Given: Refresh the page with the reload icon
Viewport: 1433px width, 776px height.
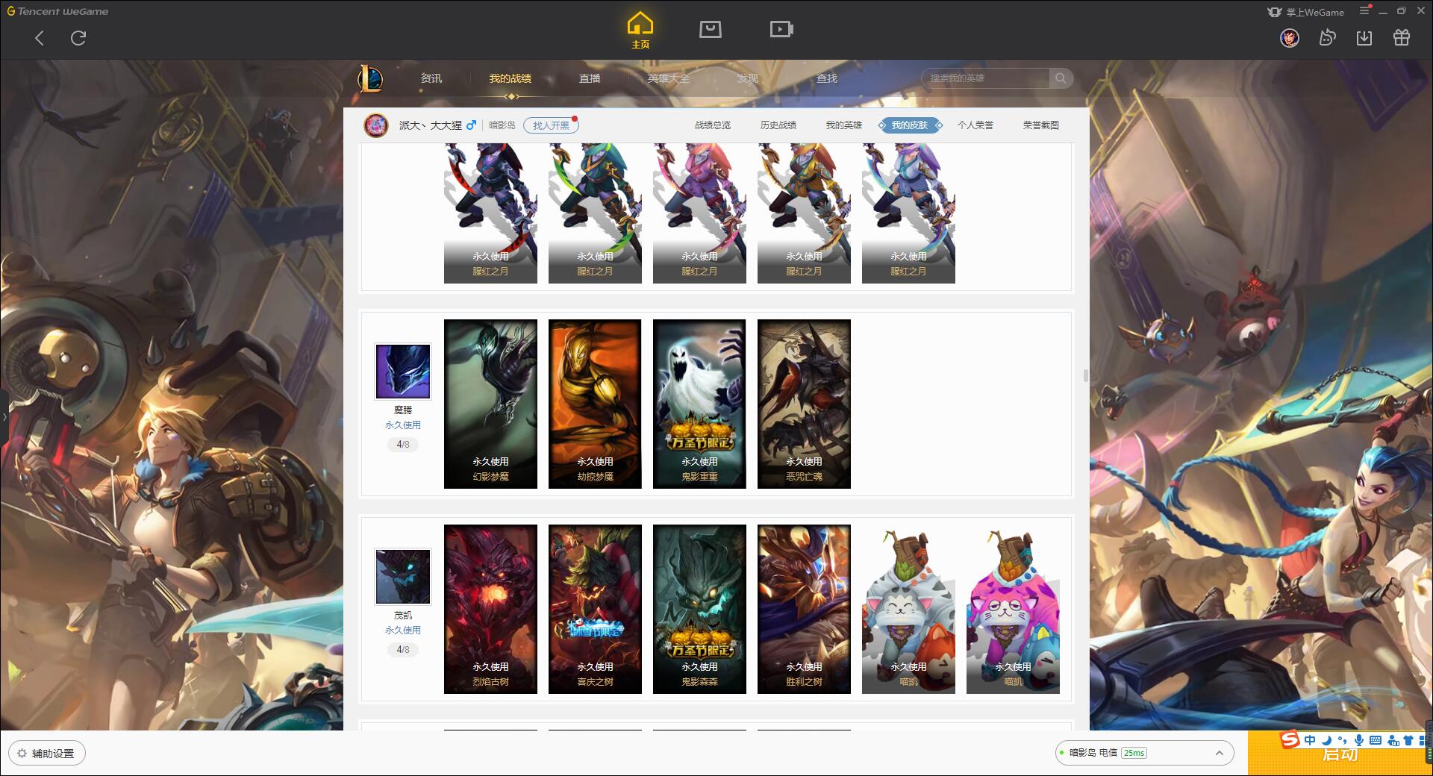Looking at the screenshot, I should coord(78,38).
